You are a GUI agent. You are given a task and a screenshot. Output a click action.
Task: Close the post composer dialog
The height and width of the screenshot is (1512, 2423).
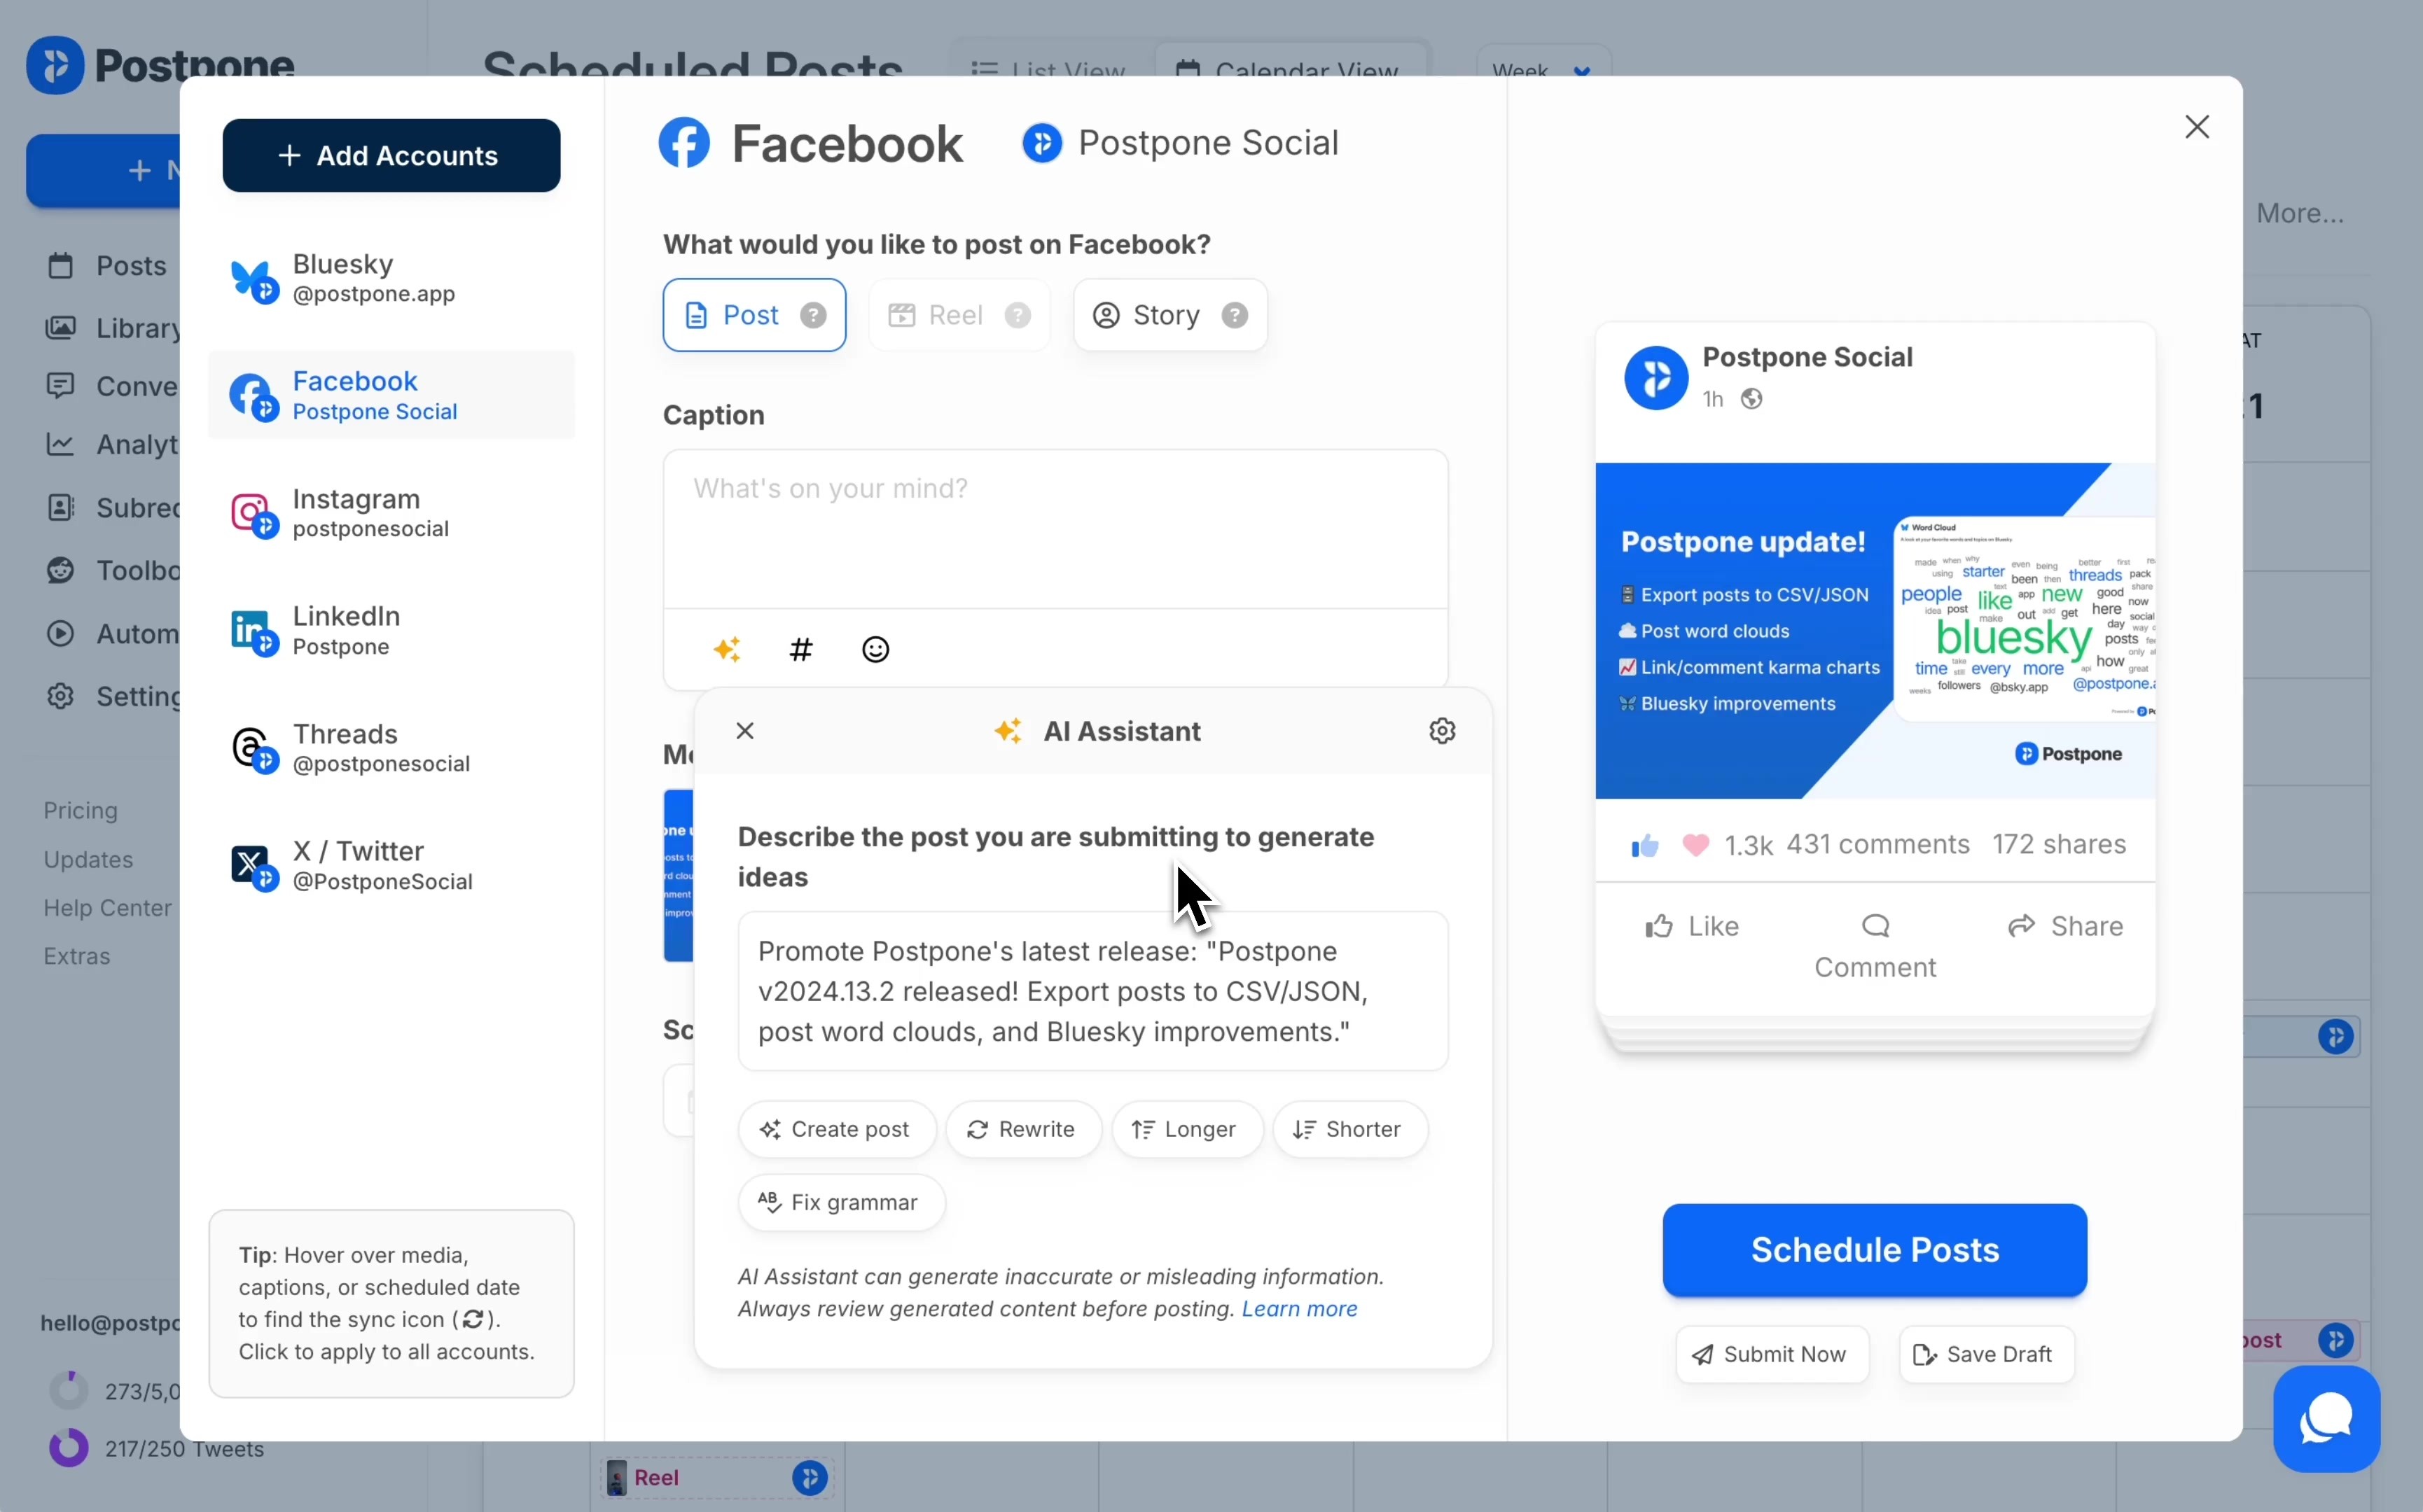click(2196, 127)
